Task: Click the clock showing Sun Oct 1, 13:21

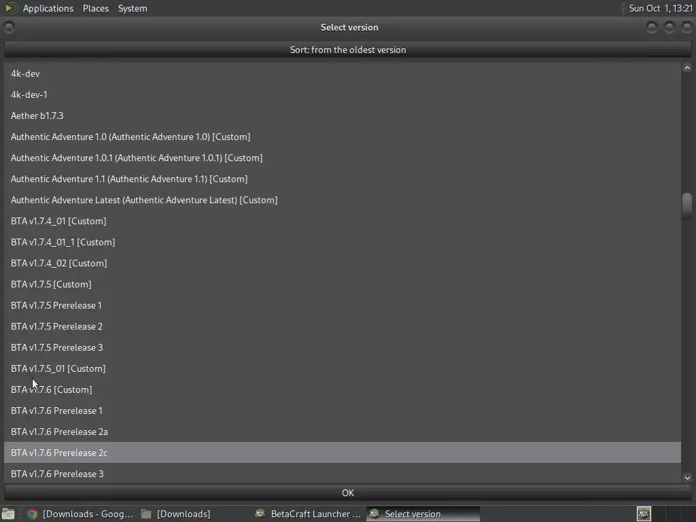Action: pos(661,8)
